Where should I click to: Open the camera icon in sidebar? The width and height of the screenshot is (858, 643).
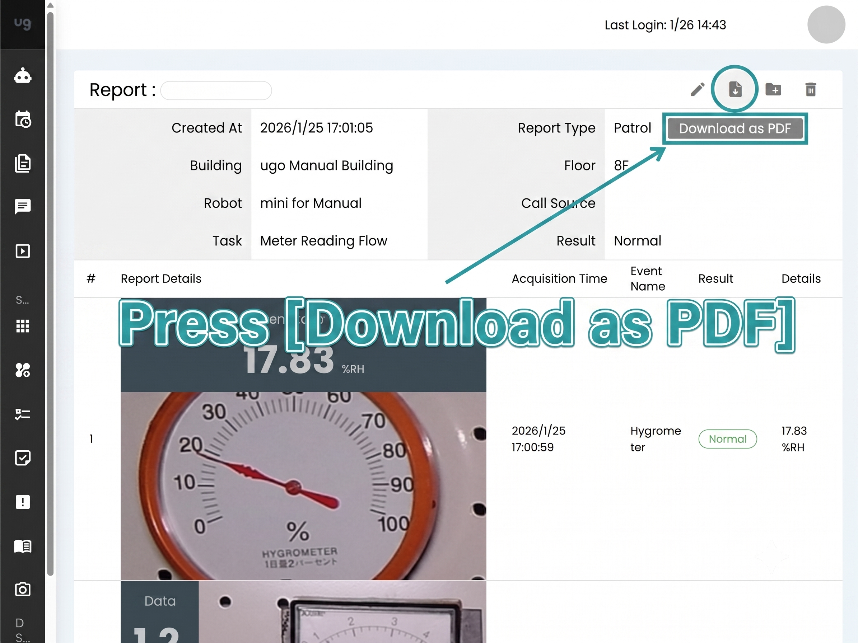pos(23,590)
